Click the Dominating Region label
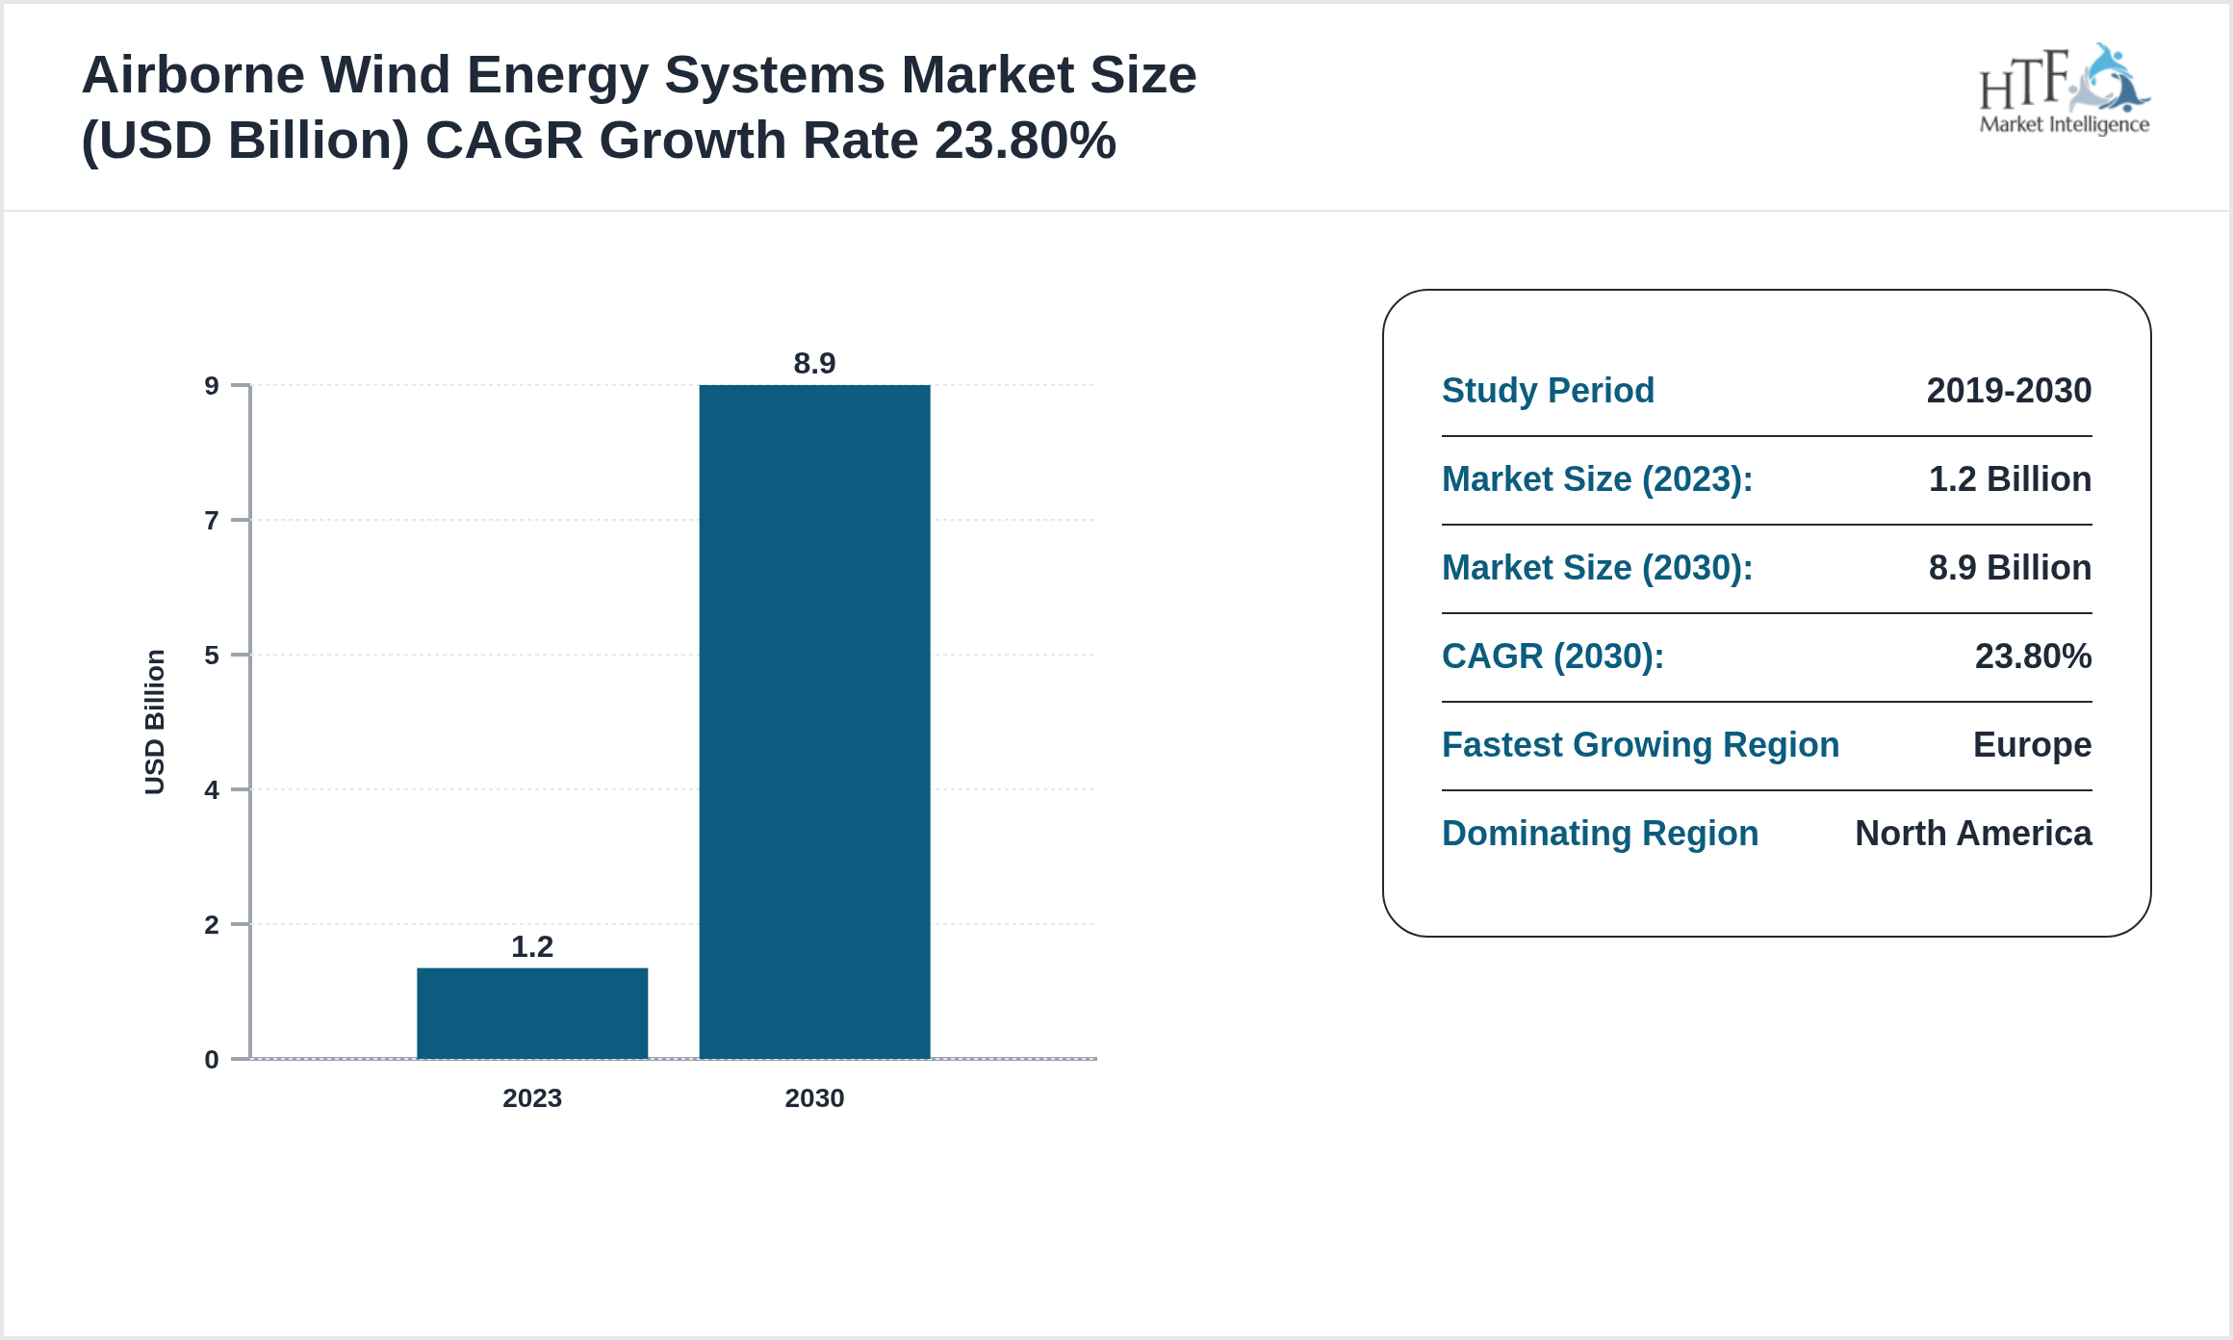This screenshot has width=2233, height=1340. (x=1600, y=834)
